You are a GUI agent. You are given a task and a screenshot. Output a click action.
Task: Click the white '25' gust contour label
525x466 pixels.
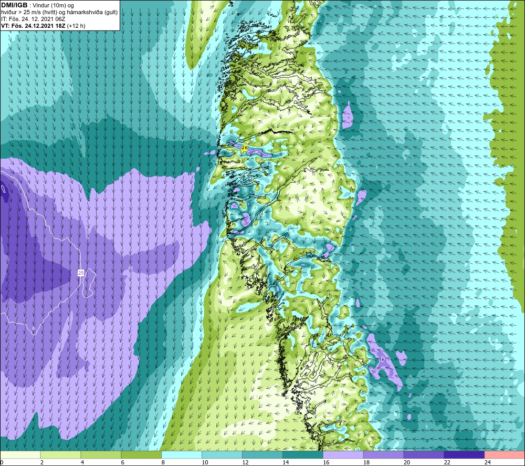[81, 273]
